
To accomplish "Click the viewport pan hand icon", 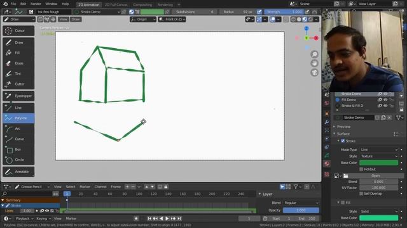I will (314, 63).
